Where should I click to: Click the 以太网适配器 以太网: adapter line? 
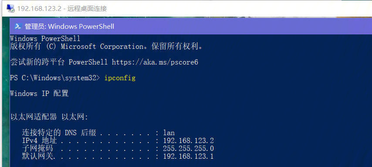pos(49,117)
